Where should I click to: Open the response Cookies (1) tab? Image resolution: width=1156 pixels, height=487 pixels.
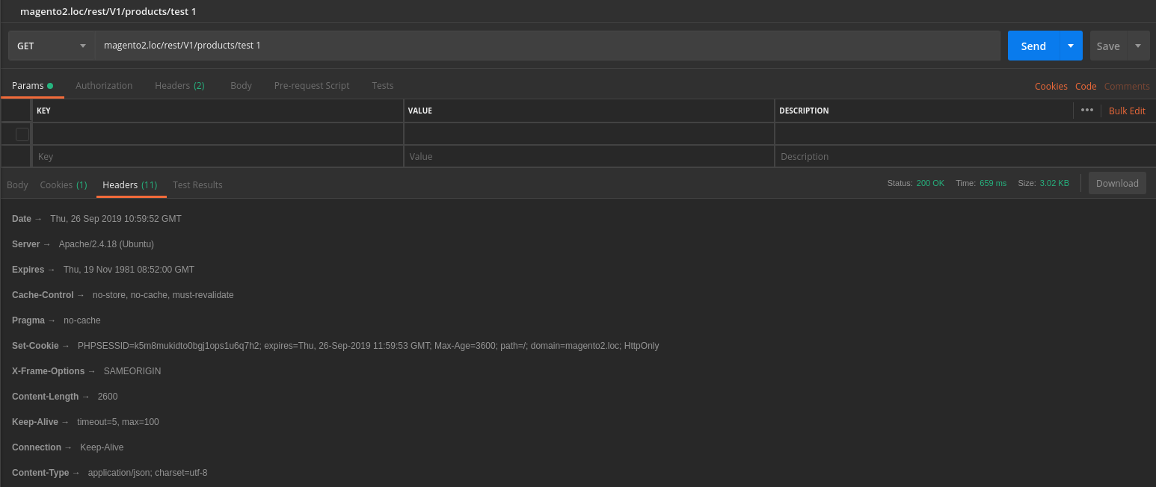(64, 184)
